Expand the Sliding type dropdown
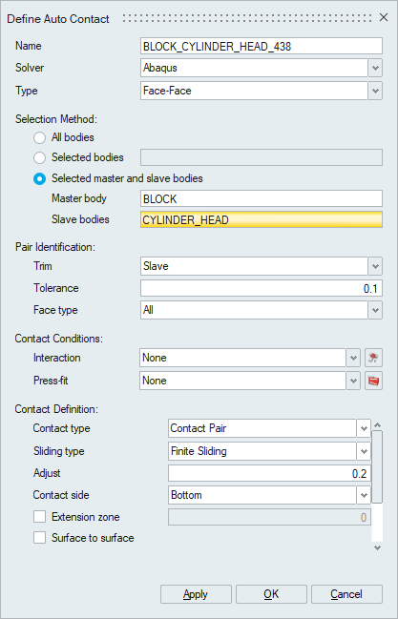Screen dimensions: 398x619 tap(364, 451)
